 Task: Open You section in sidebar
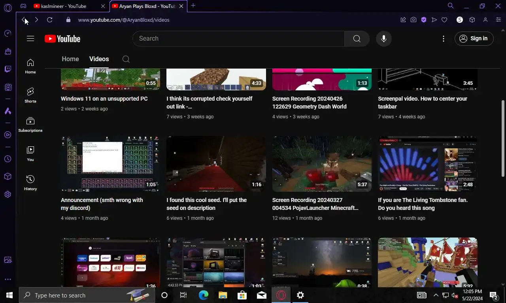[30, 153]
